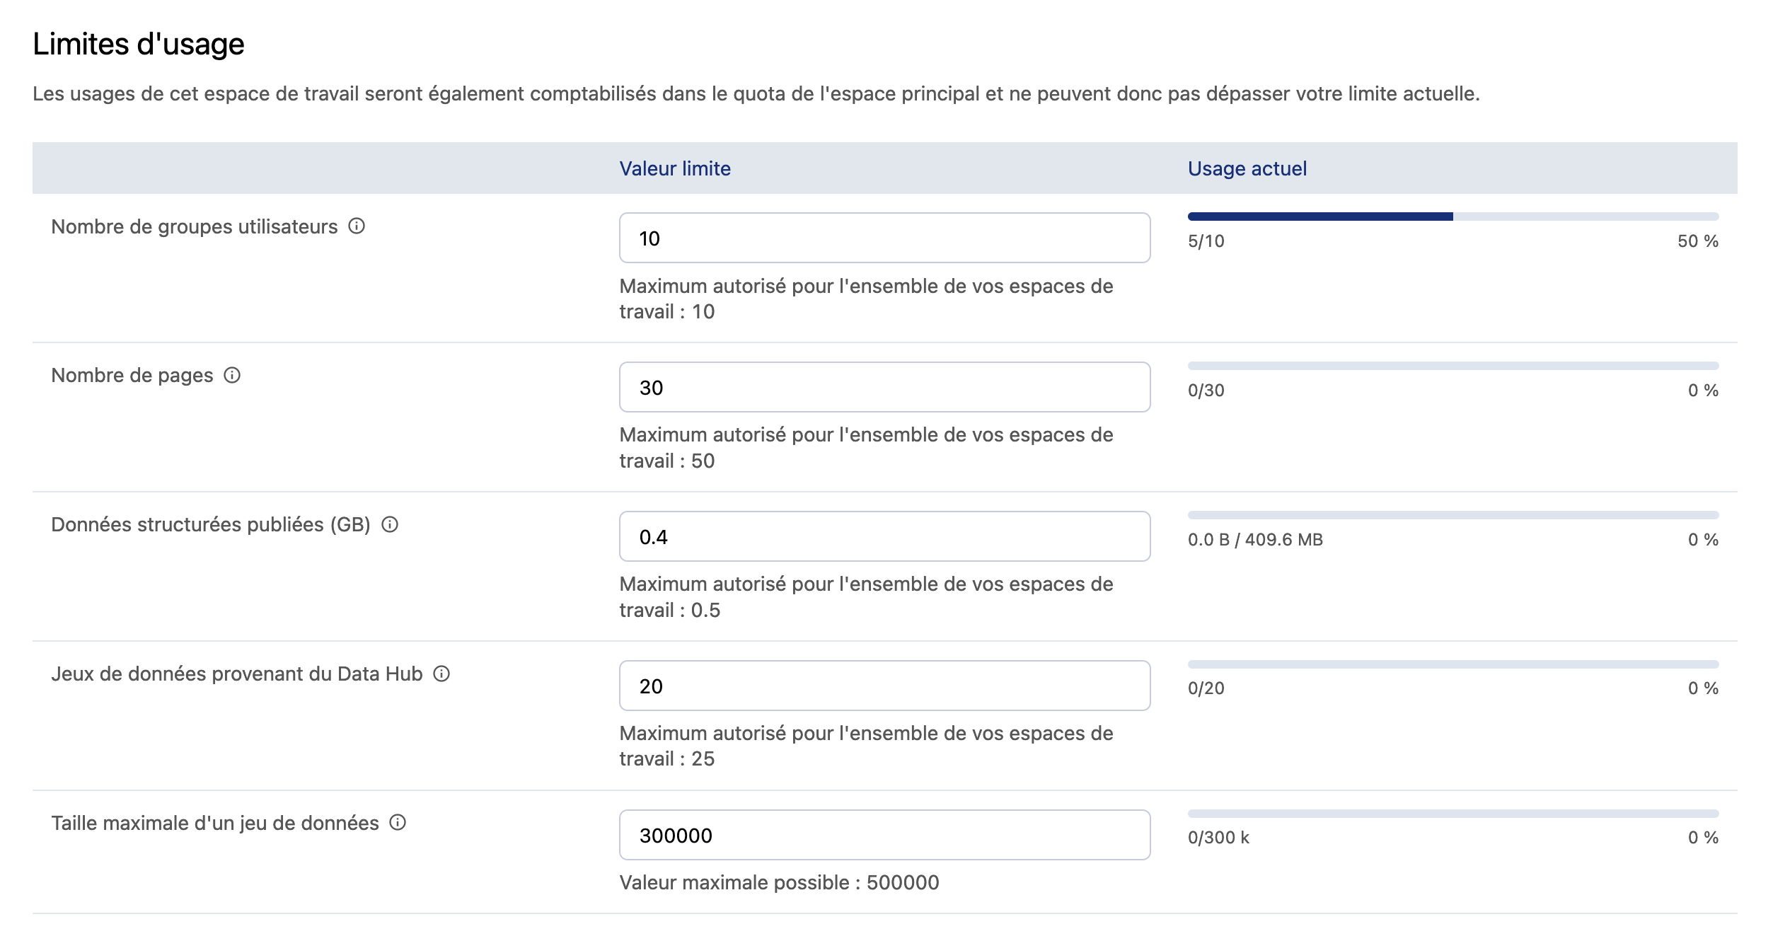Click info icon next to Nombre de groupes utilisateurs
Image resolution: width=1773 pixels, height=941 pixels.
pyautogui.click(x=357, y=226)
